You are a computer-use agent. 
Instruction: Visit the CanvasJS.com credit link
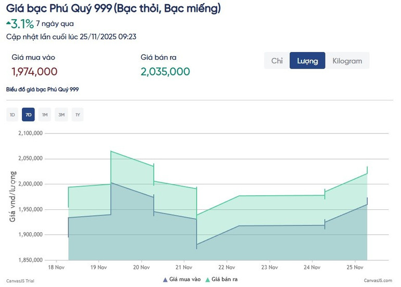click(x=379, y=280)
